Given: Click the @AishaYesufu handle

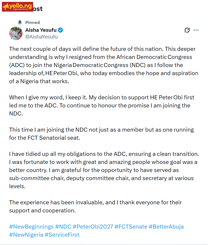Looking at the screenshot, I should tap(41, 37).
